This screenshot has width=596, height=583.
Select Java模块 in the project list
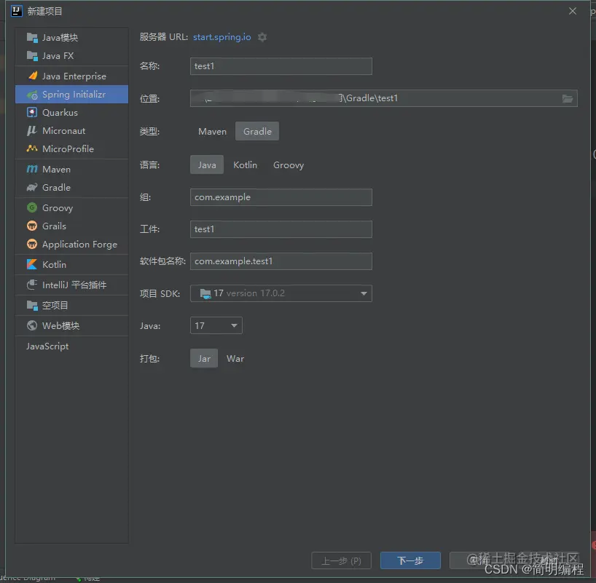72,38
